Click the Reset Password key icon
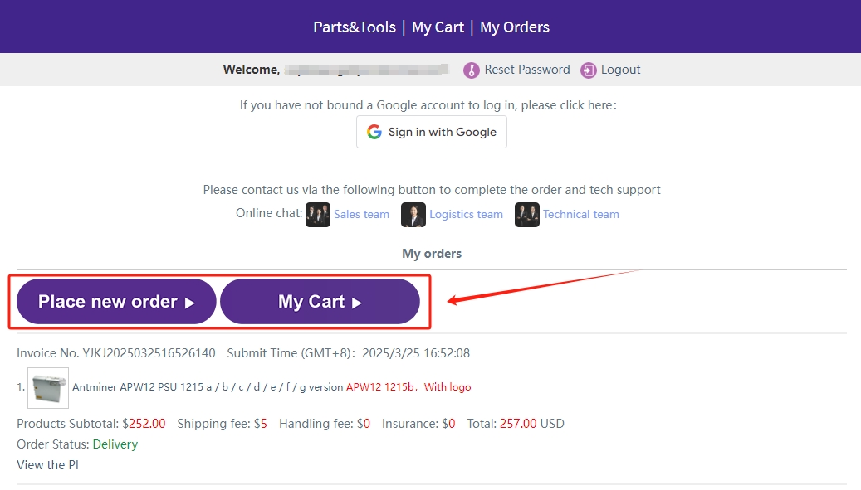The height and width of the screenshot is (490, 861). point(472,70)
